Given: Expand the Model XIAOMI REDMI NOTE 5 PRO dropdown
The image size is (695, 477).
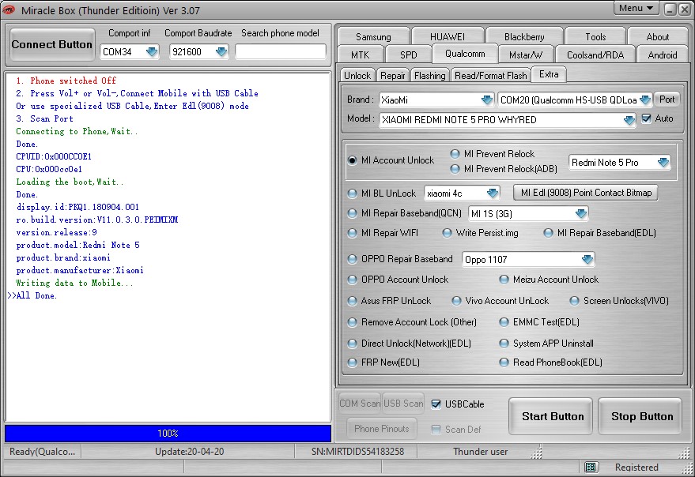Looking at the screenshot, I should [x=629, y=120].
